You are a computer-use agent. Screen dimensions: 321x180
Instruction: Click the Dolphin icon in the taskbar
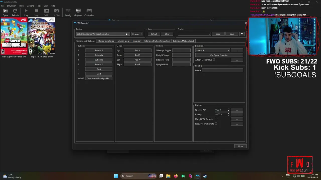coord(198,176)
